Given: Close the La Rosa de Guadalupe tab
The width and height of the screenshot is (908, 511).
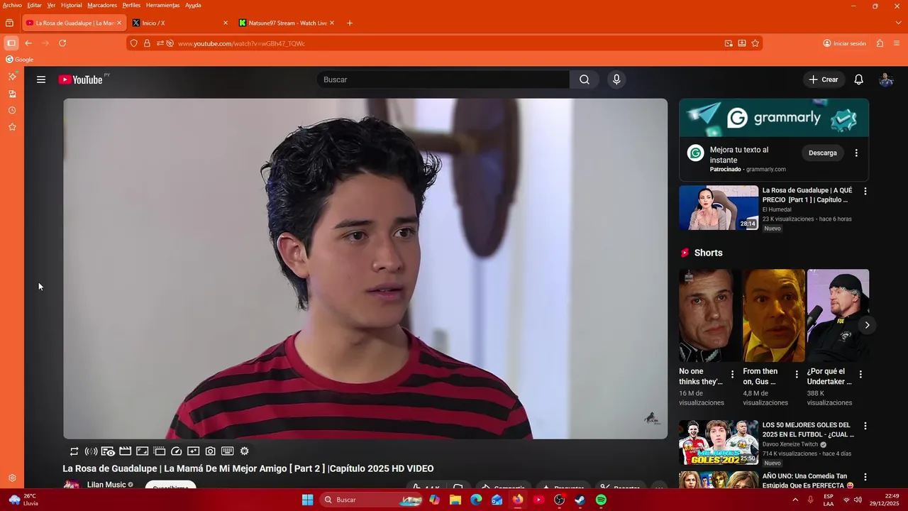Looking at the screenshot, I should (x=118, y=23).
